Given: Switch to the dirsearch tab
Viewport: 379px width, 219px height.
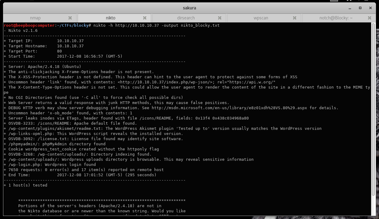Looking at the screenshot, I should [x=186, y=18].
